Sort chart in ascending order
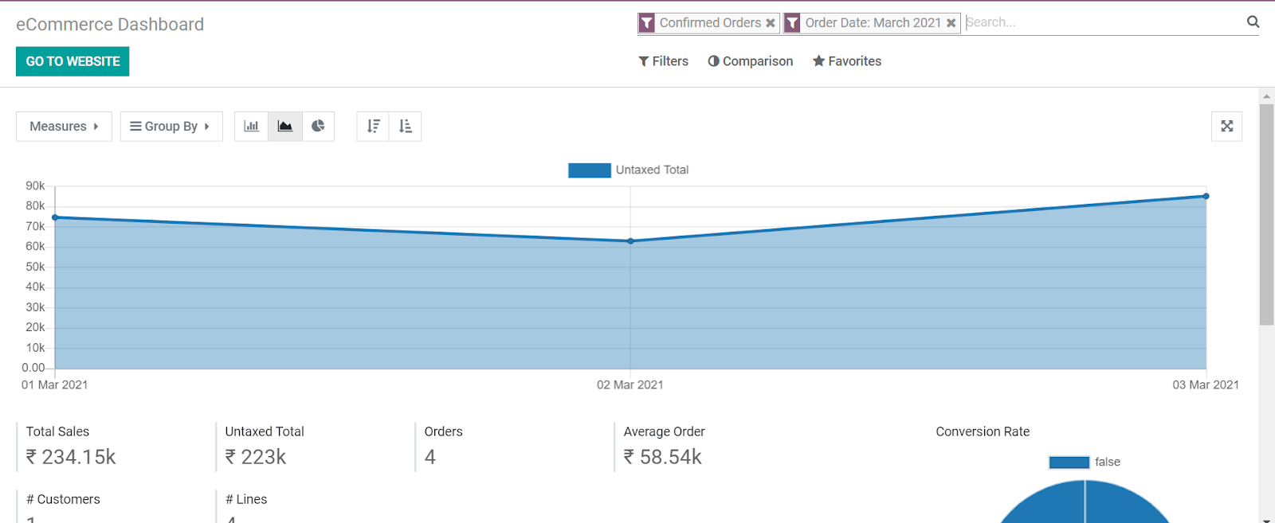The image size is (1275, 523). (x=405, y=127)
